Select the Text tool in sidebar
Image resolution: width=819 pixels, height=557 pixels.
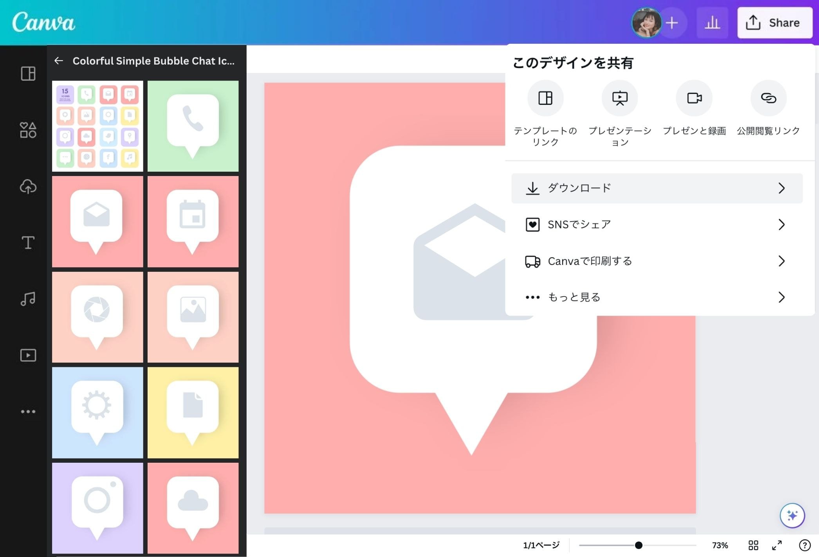[28, 243]
